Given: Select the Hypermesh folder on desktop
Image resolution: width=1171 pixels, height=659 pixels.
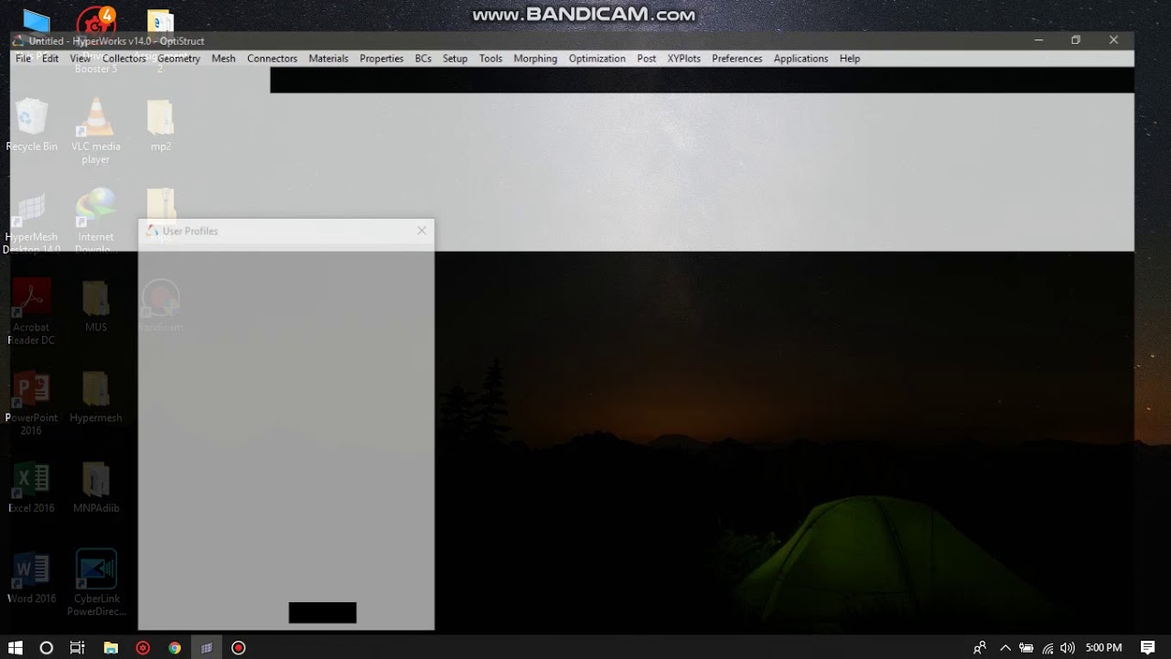Looking at the screenshot, I should 96,396.
